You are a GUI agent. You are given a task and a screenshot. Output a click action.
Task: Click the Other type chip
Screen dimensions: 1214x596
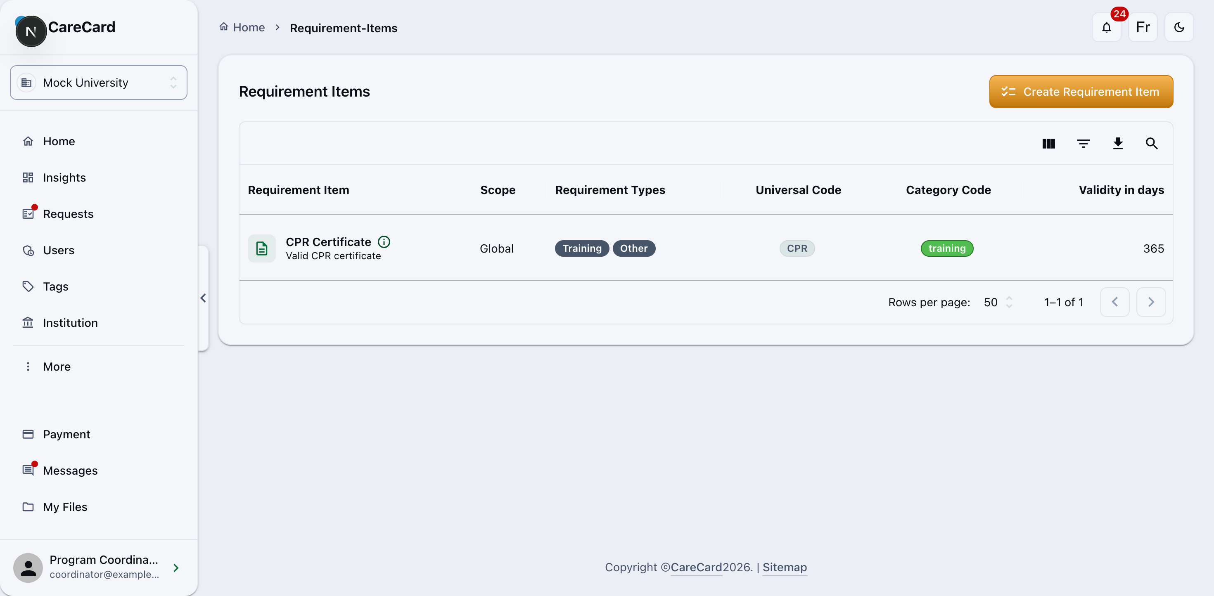(x=633, y=248)
